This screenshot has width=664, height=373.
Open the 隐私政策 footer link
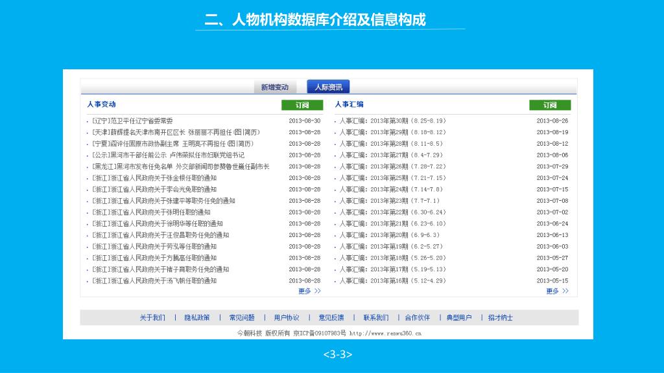coord(196,318)
